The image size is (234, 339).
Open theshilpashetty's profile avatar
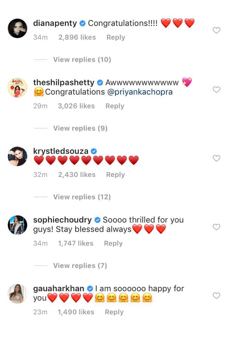pyautogui.click(x=18, y=88)
